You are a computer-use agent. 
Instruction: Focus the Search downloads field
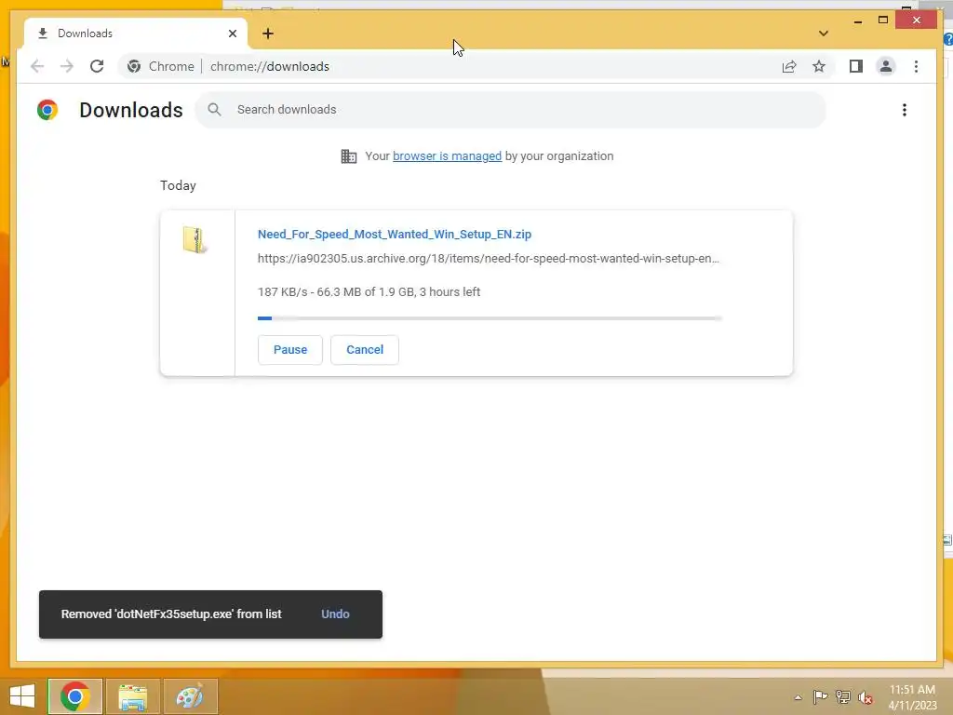[x=511, y=110]
